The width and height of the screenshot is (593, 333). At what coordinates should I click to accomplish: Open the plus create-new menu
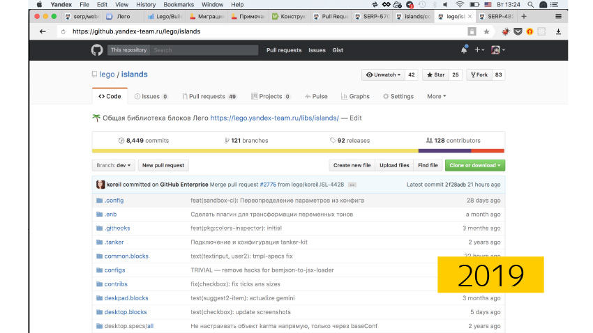pyautogui.click(x=479, y=50)
